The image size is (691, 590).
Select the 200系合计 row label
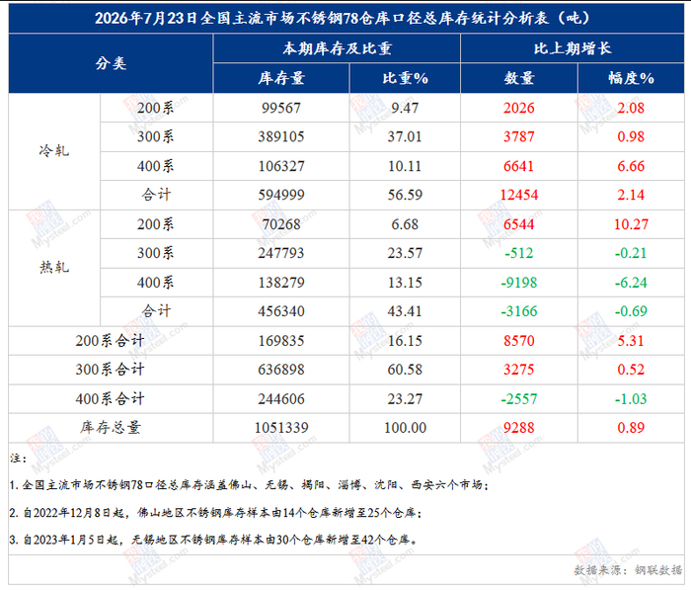click(x=110, y=341)
